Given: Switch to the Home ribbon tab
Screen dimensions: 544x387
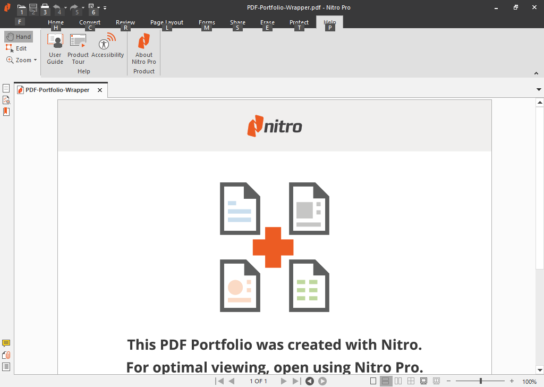Looking at the screenshot, I should point(55,22).
